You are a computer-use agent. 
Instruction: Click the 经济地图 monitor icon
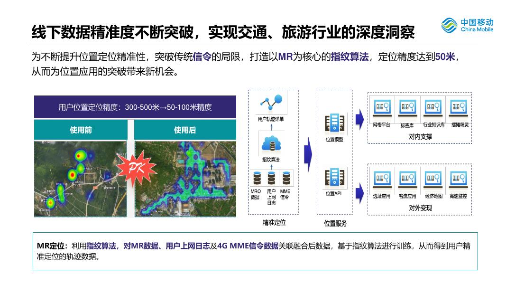click(x=433, y=180)
